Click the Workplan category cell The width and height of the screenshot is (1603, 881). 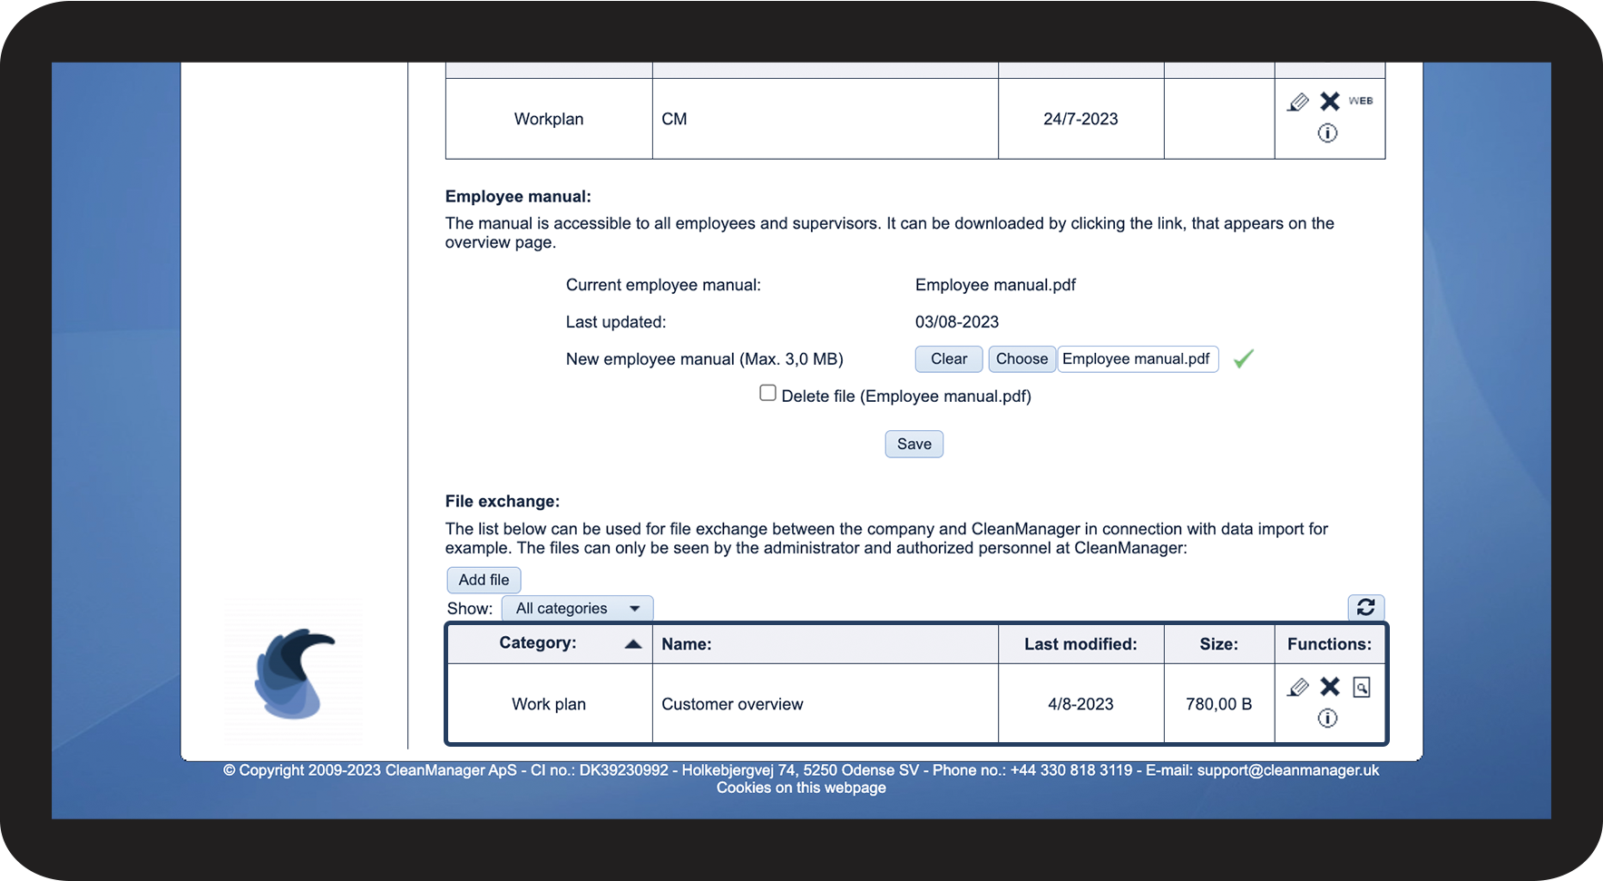click(549, 119)
